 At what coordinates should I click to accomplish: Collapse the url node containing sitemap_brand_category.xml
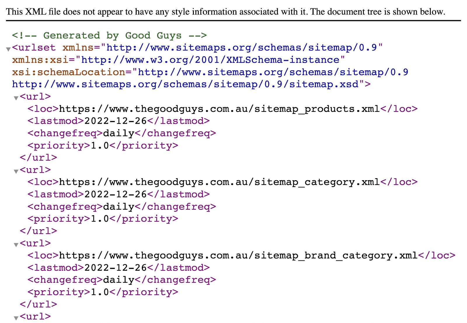(x=16, y=245)
